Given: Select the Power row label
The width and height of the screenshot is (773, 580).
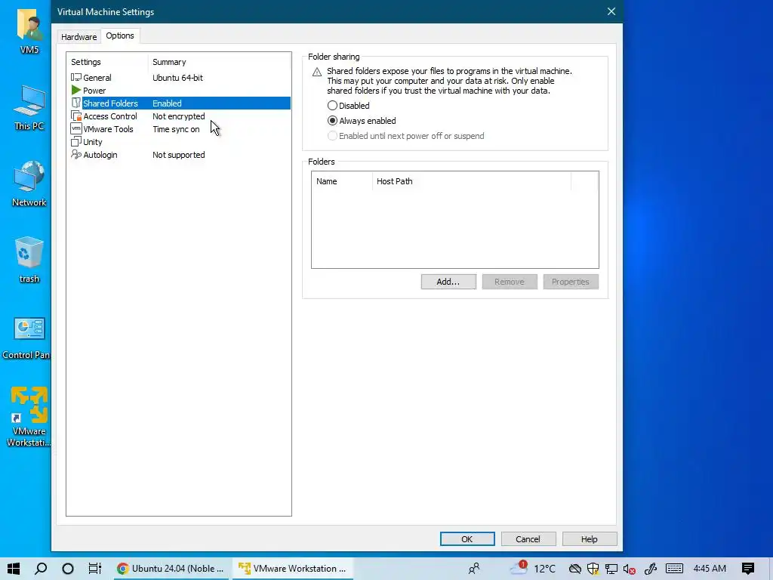Looking at the screenshot, I should pos(94,91).
